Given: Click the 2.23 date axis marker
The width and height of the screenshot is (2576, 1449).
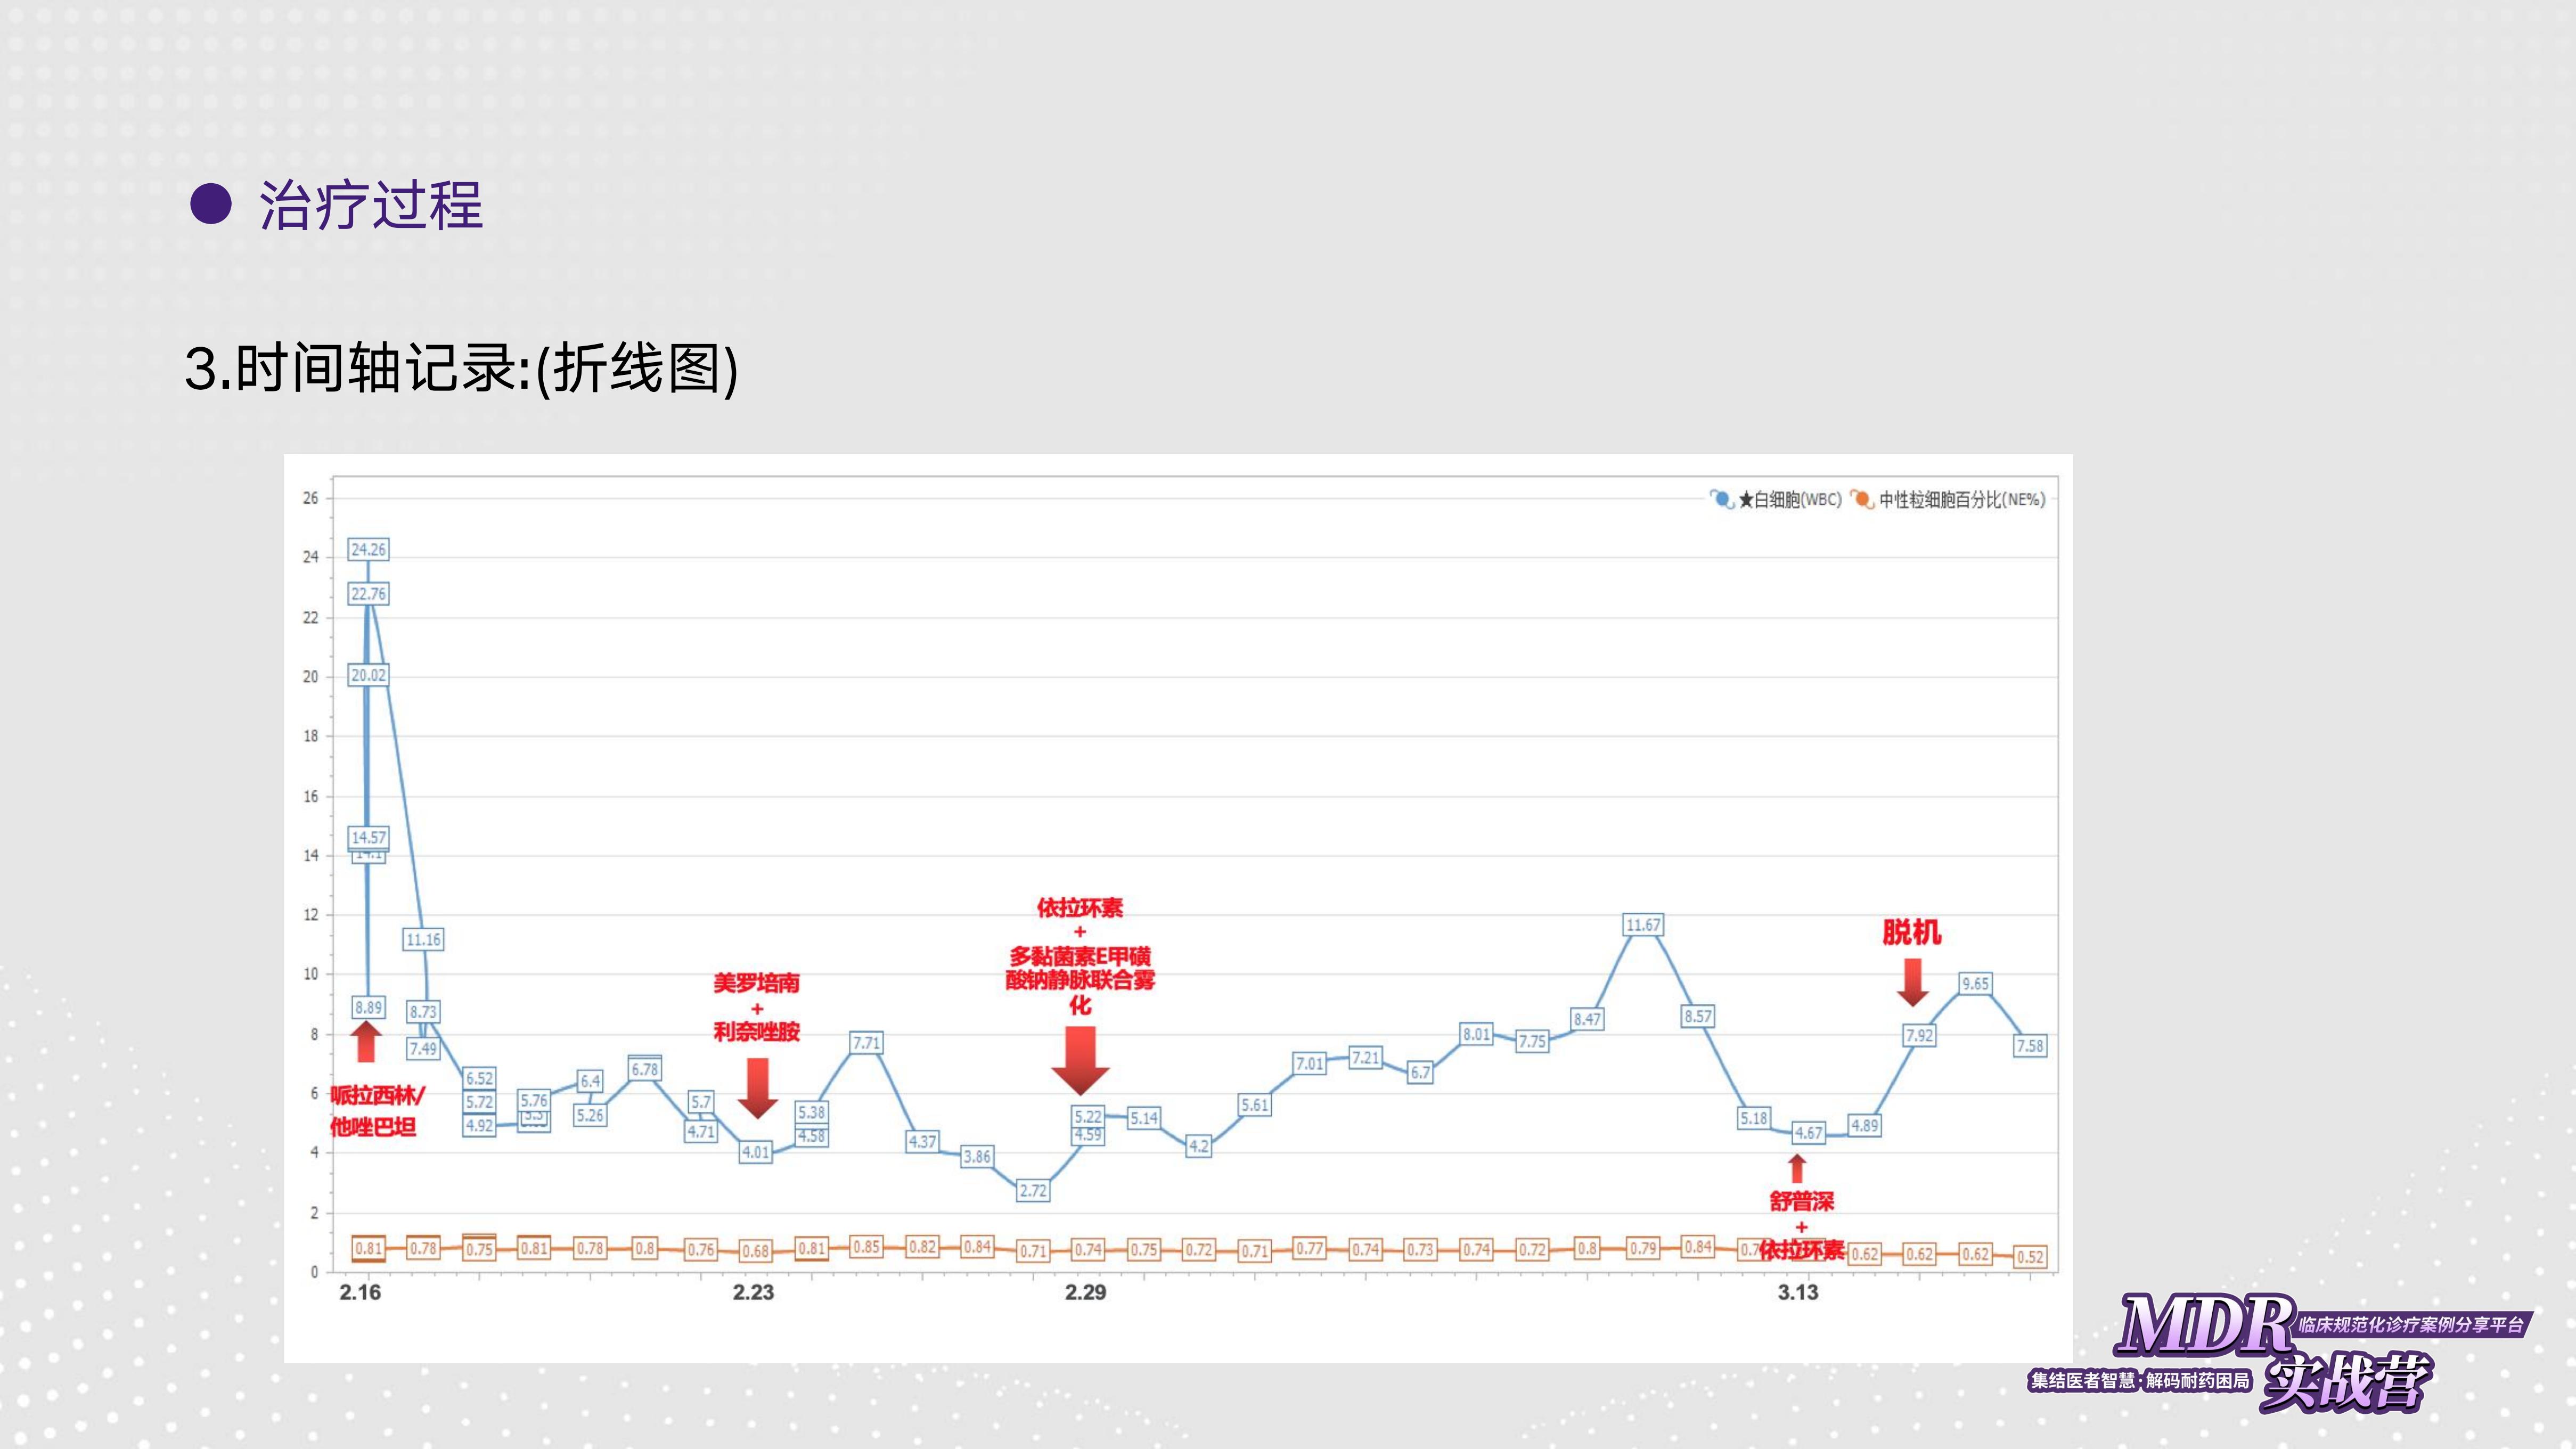Looking at the screenshot, I should tap(753, 1292).
